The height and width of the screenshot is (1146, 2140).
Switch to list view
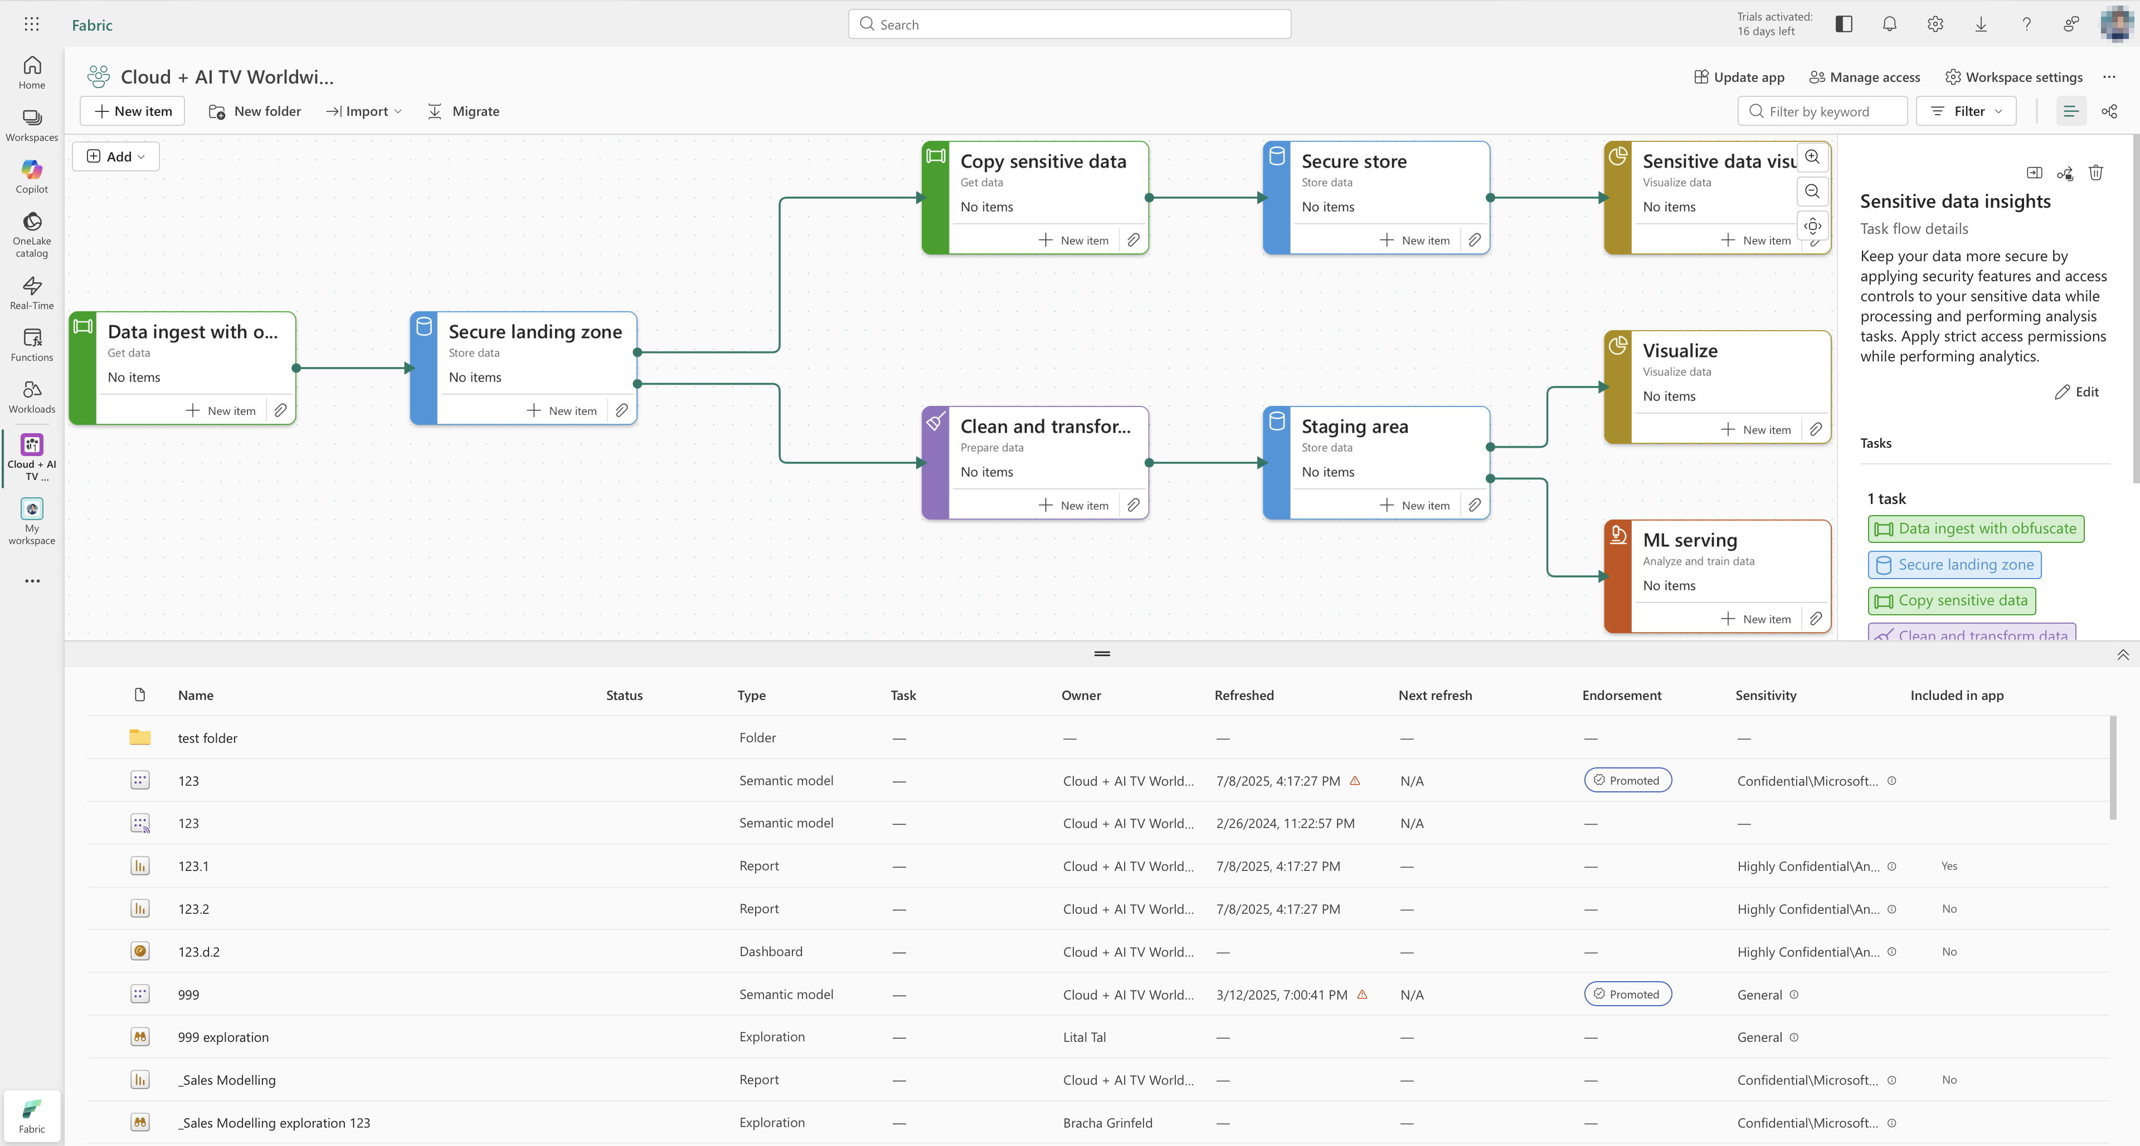tap(2071, 111)
